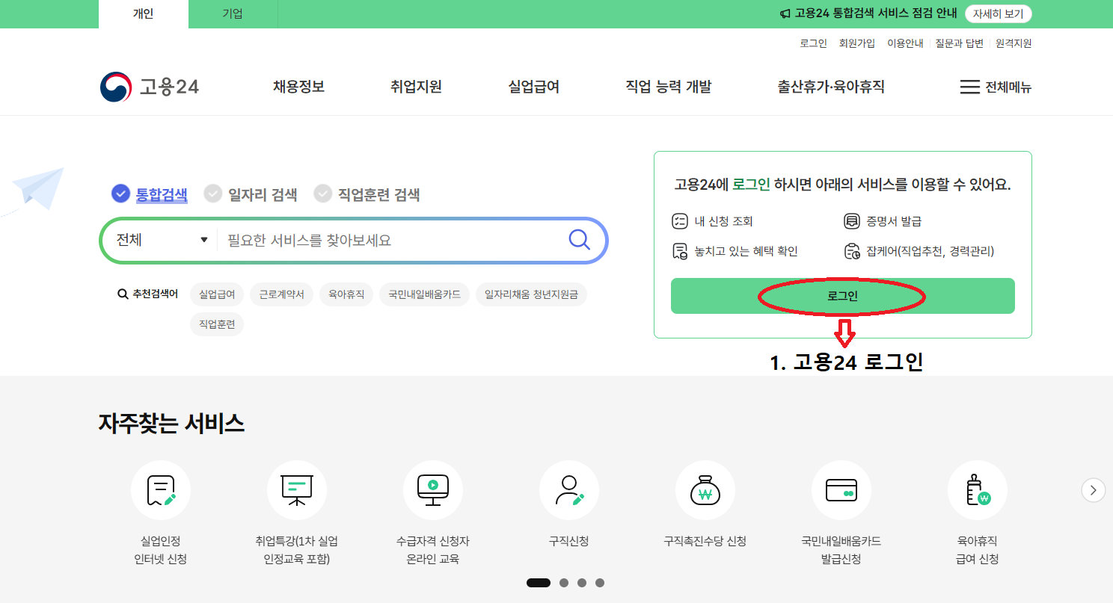Select the 일자리 검색 radio option

[x=214, y=194]
